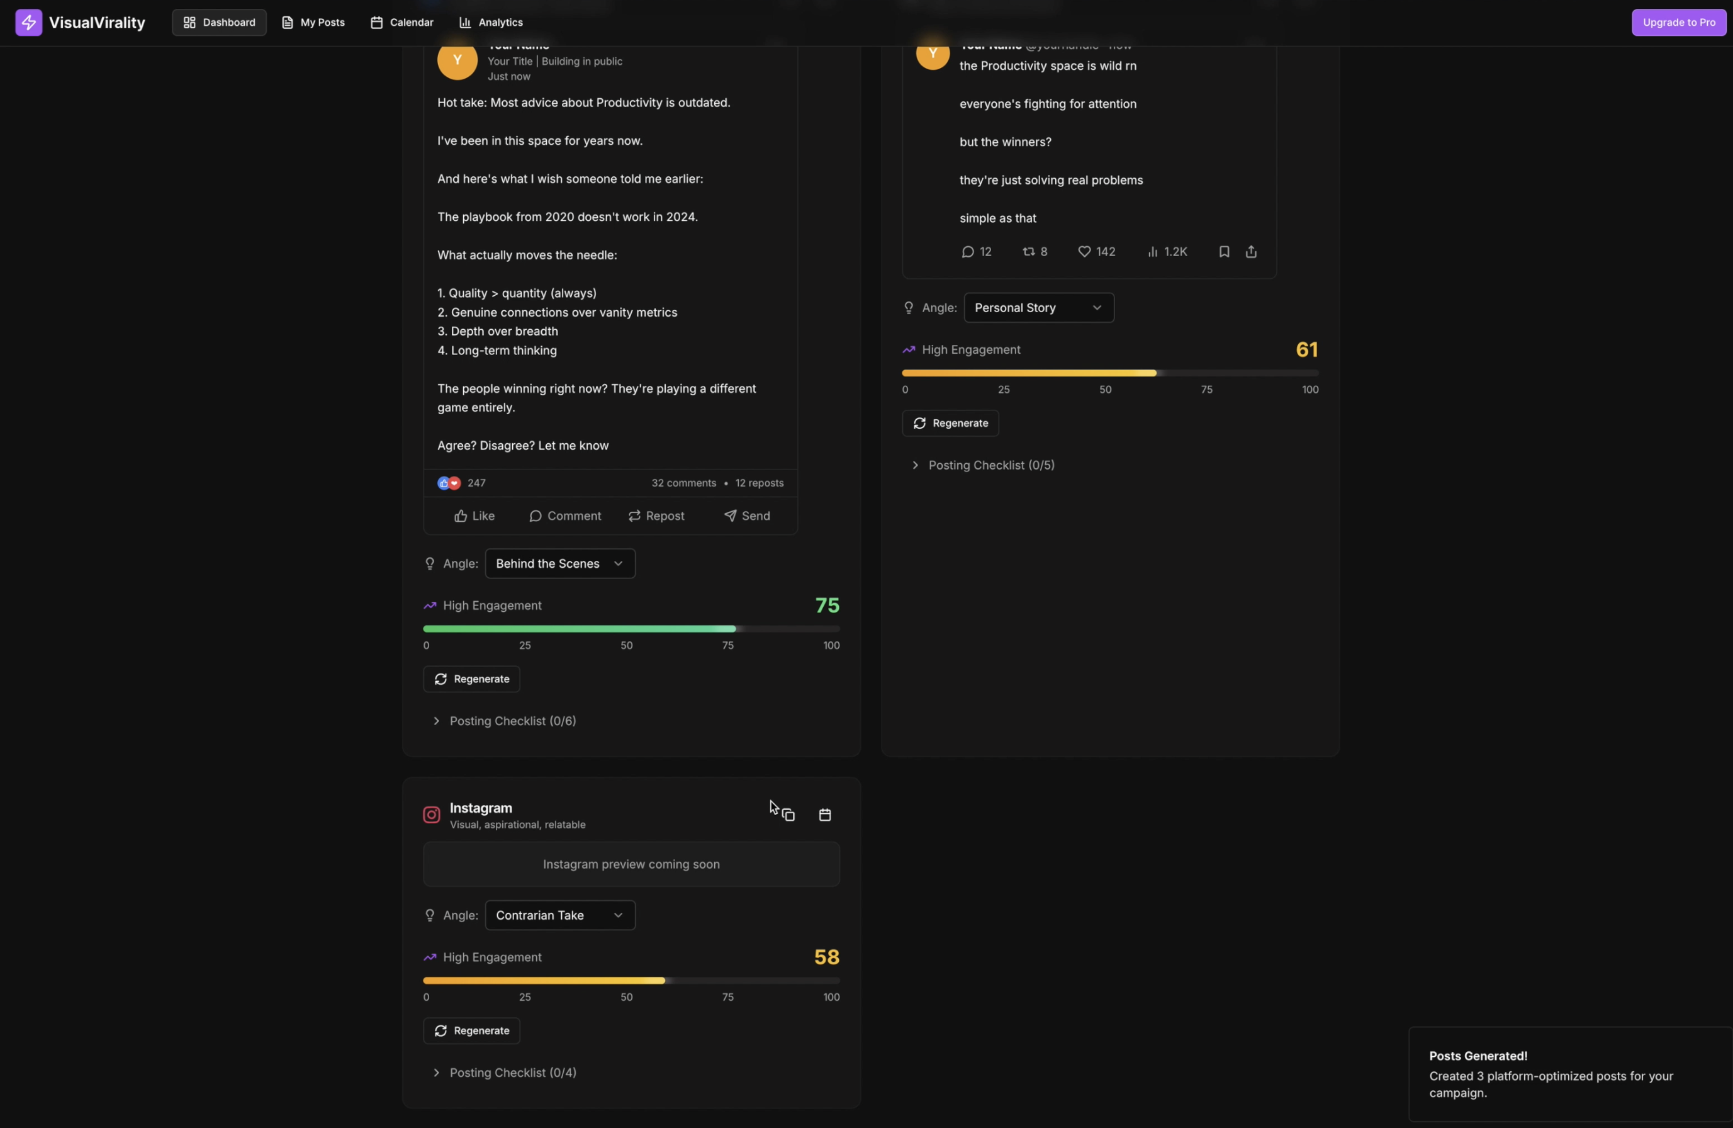The image size is (1733, 1128).
Task: Click the Upgrade to Pro button
Action: click(1678, 23)
